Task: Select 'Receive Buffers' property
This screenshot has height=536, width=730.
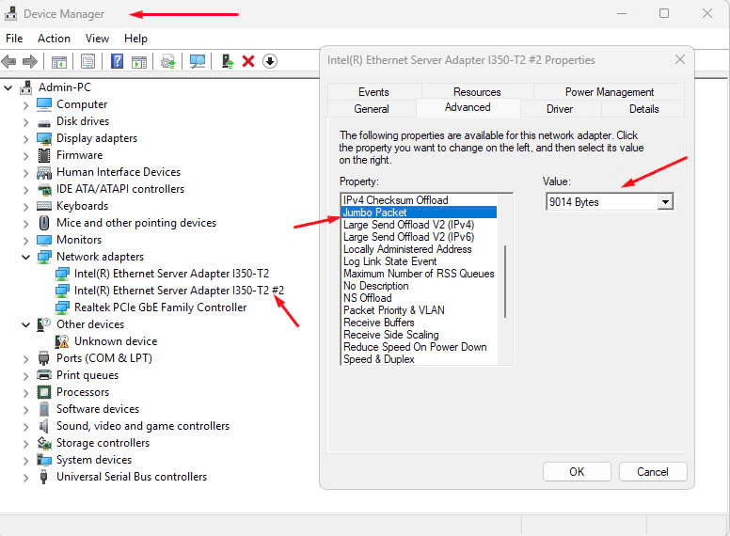Action: pyautogui.click(x=378, y=323)
